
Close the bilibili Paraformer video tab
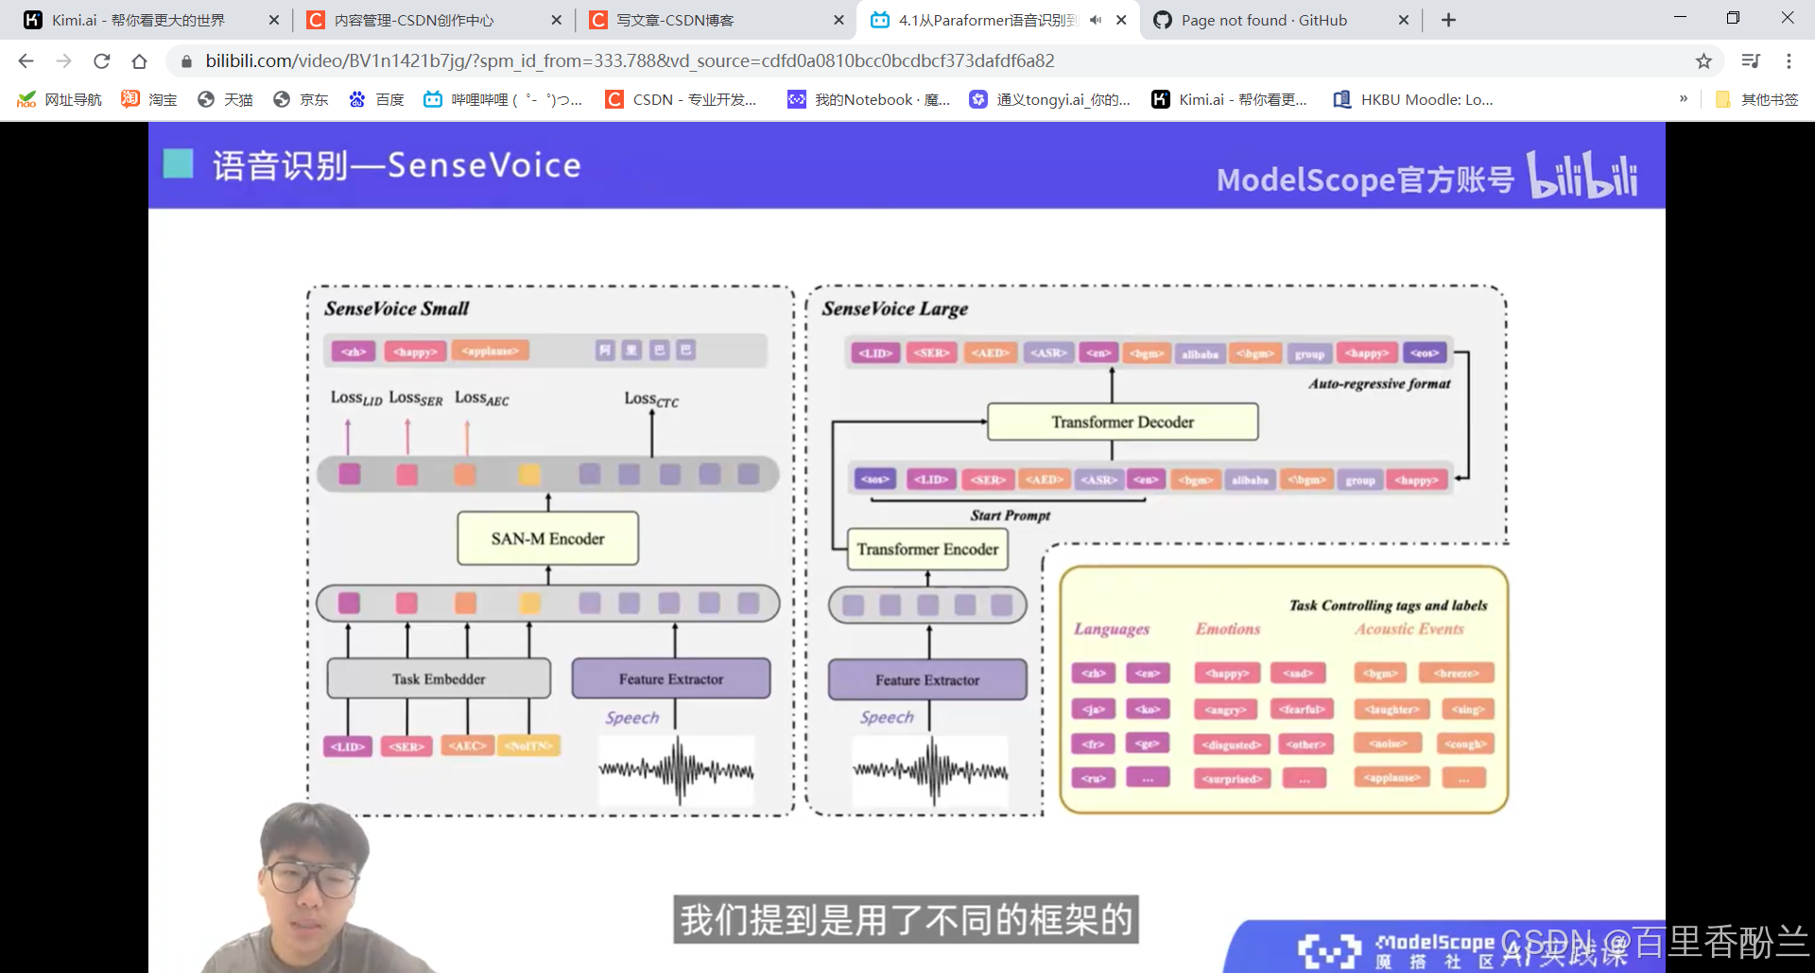[1121, 20]
